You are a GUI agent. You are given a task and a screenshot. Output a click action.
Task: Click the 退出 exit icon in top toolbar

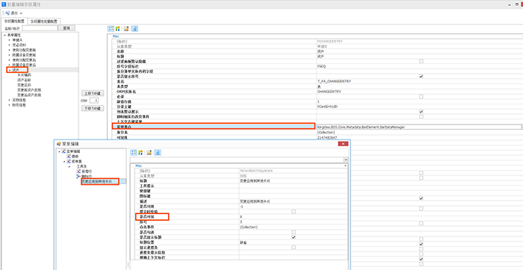pyautogui.click(x=7, y=13)
